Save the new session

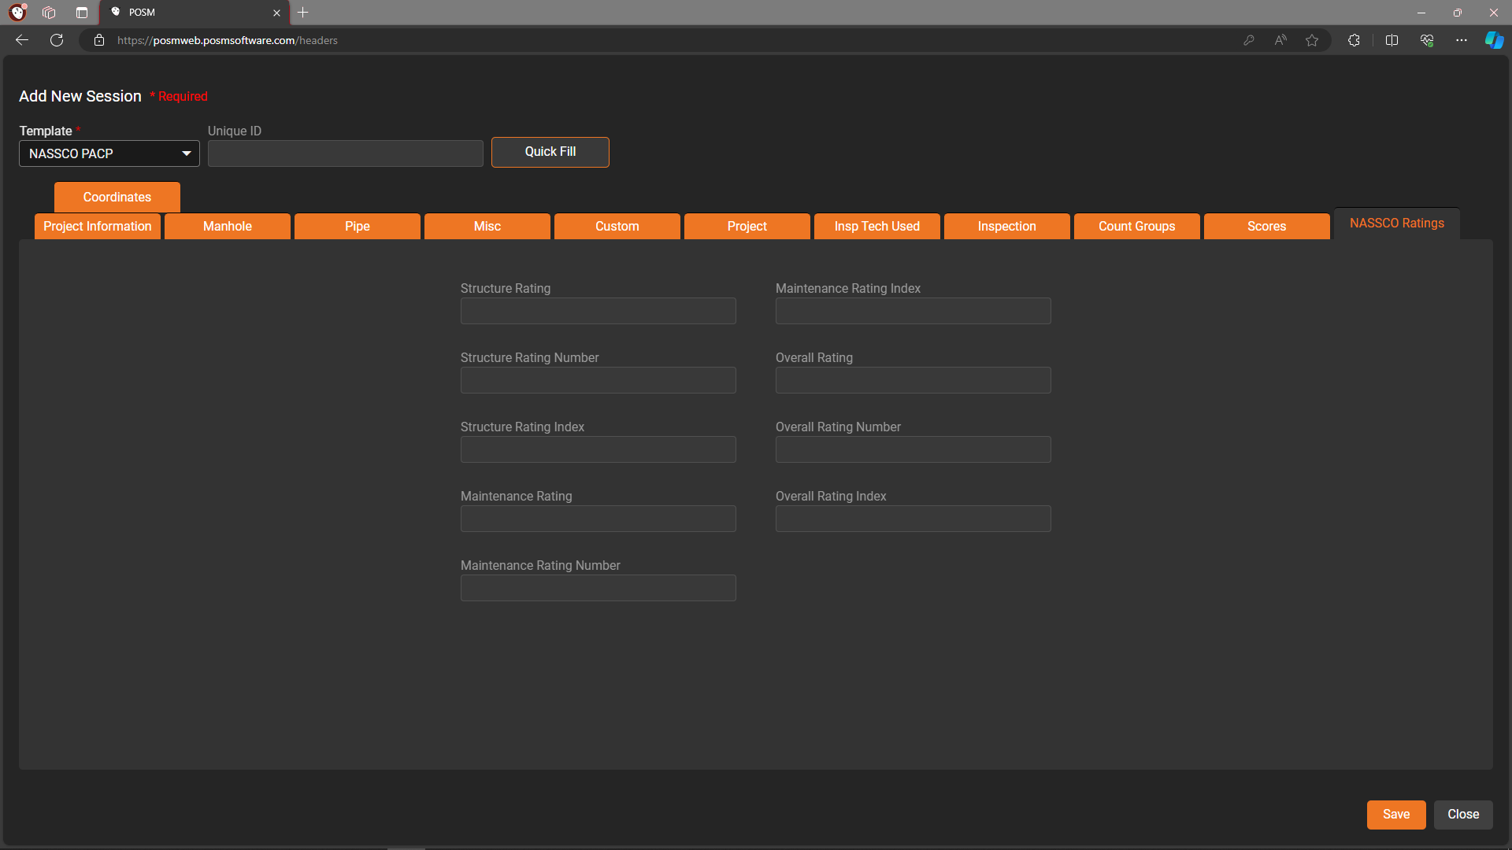(1396, 815)
